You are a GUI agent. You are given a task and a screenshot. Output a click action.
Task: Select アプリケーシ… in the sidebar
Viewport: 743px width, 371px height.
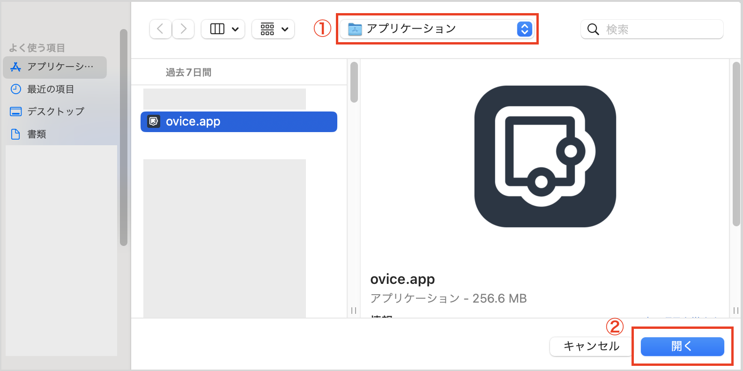pos(55,67)
